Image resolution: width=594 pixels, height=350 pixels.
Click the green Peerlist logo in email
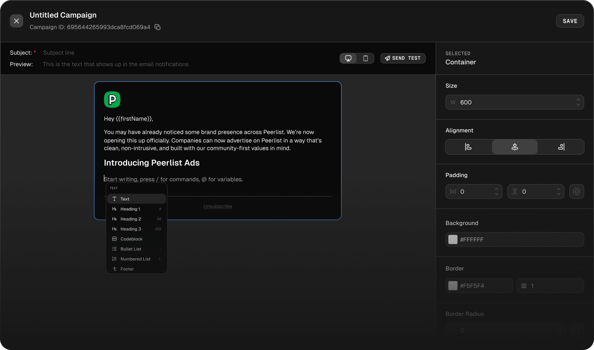(112, 100)
